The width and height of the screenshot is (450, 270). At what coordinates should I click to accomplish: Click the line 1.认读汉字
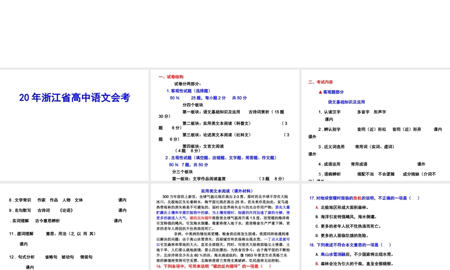[x=352, y=112]
